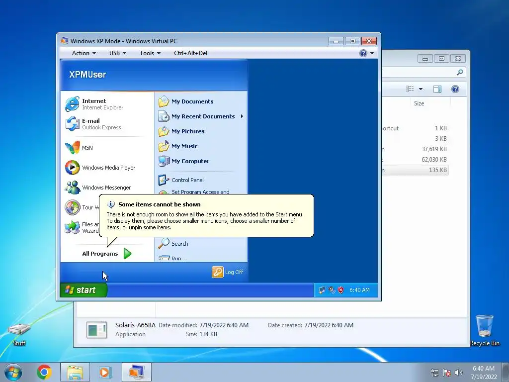
Task: Click the Some items cannot be shown balloon
Action: [206, 216]
